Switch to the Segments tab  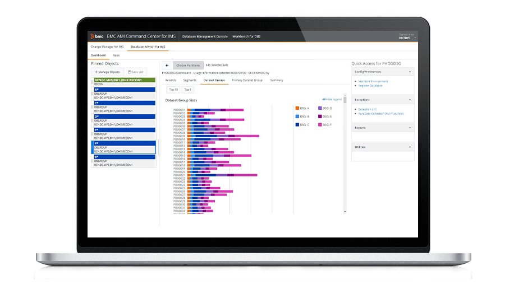tap(190, 80)
